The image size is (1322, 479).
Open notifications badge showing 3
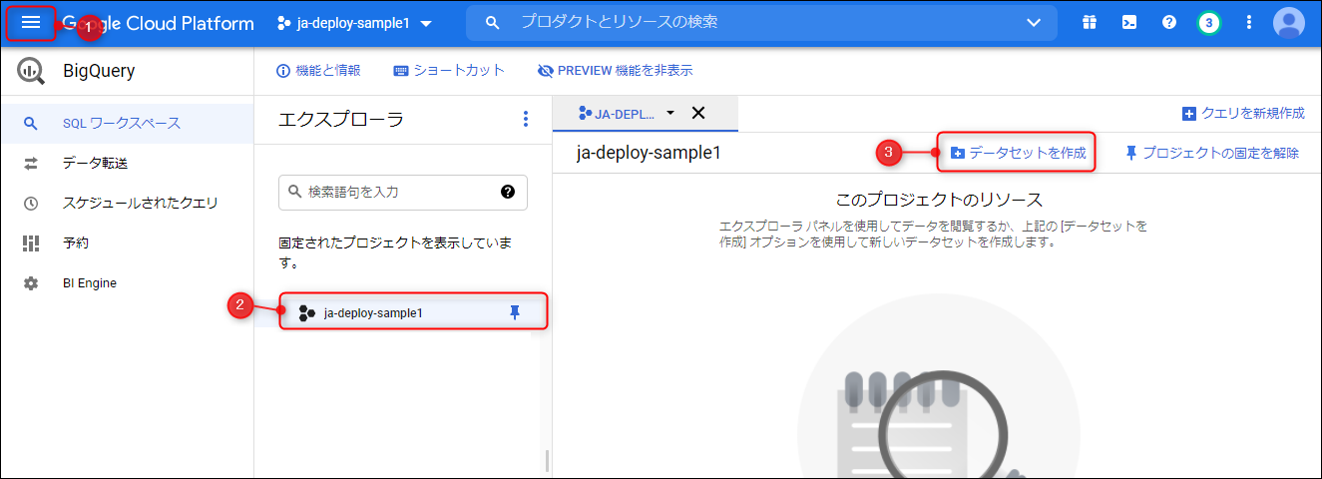pyautogui.click(x=1209, y=23)
